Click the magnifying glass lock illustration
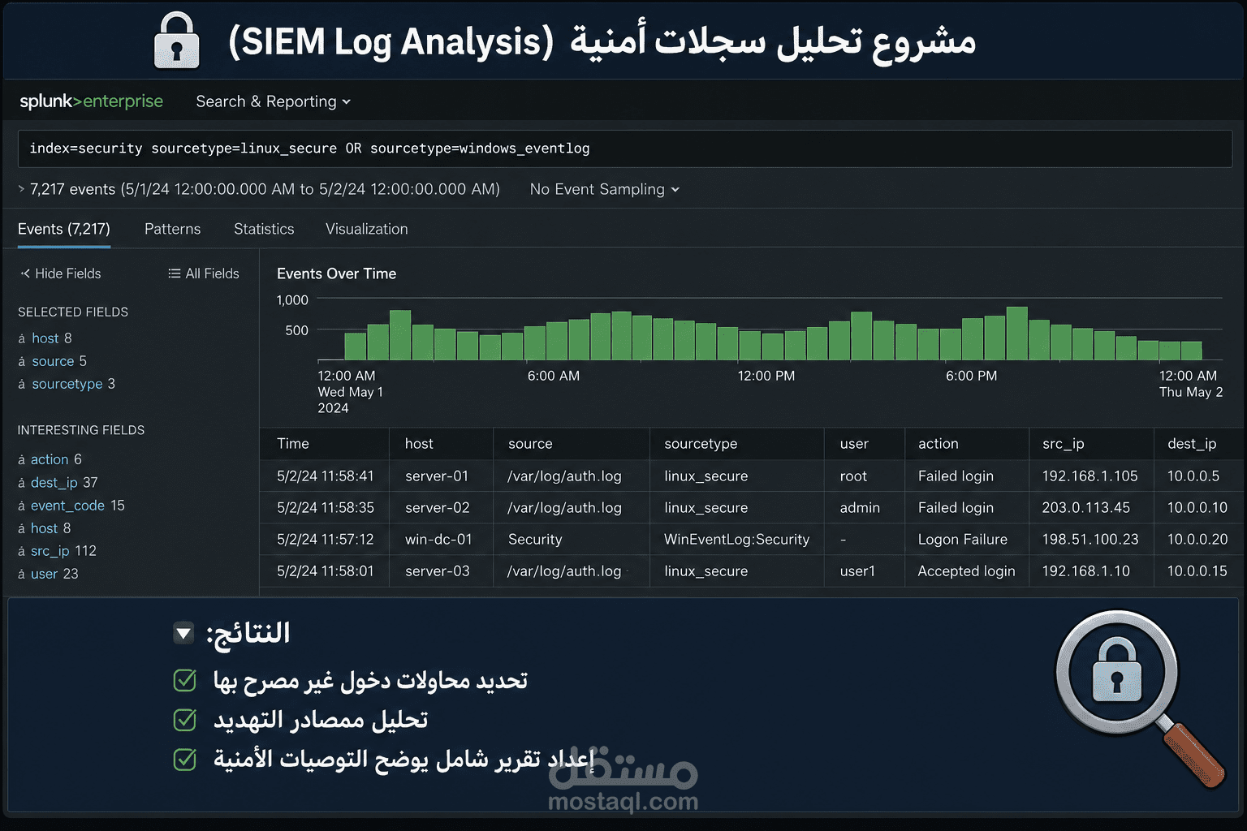The height and width of the screenshot is (831, 1247). coord(1139,697)
